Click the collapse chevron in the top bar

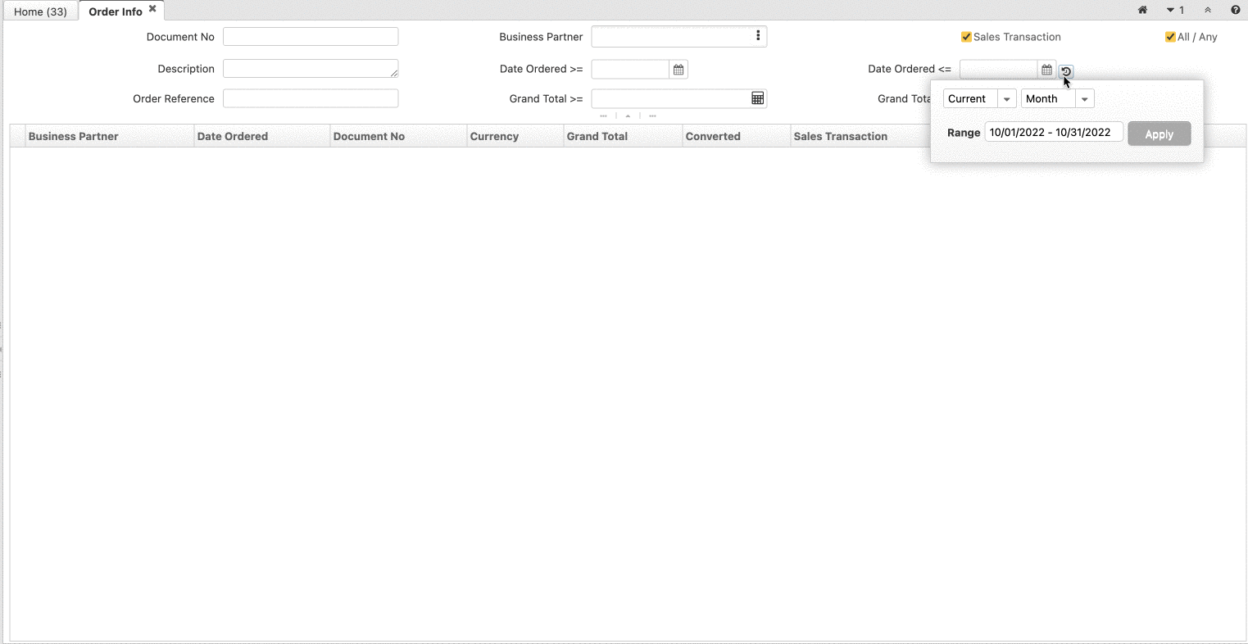tap(1208, 10)
